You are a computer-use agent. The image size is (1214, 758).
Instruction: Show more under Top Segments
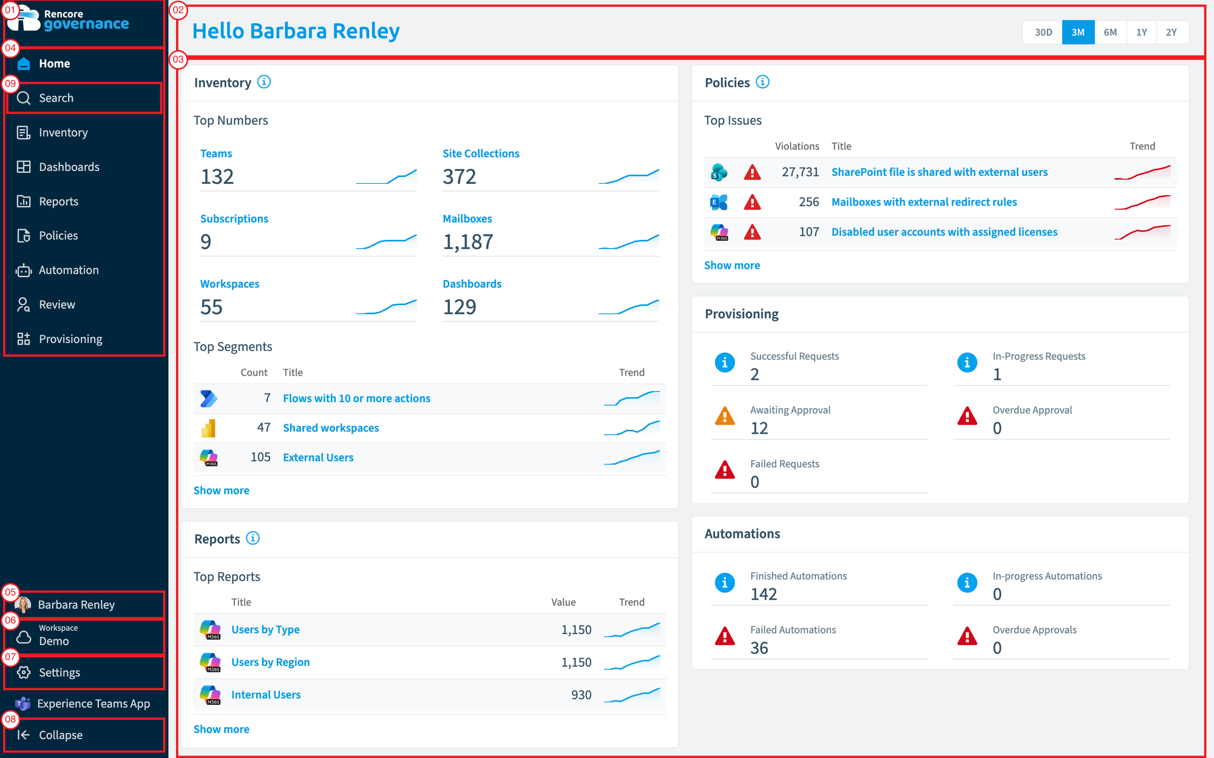221,491
